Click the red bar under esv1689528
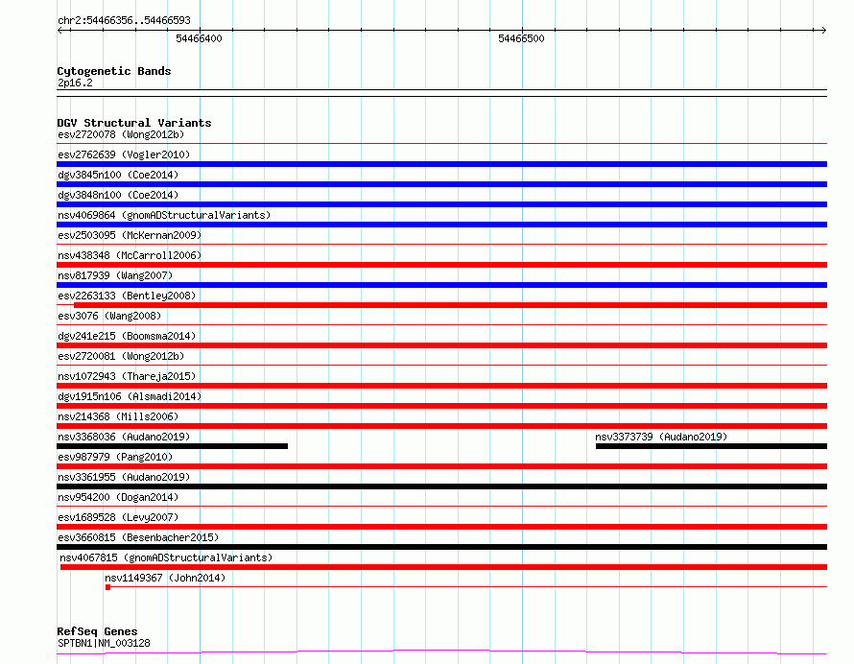This screenshot has height=664, width=854. pyautogui.click(x=441, y=527)
